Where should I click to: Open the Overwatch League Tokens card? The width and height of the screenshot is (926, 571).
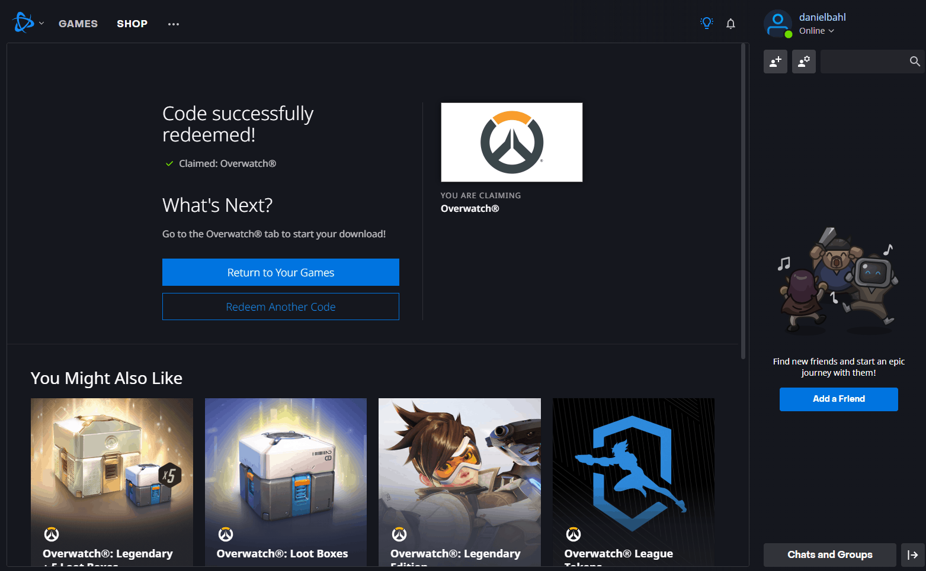[x=633, y=482]
